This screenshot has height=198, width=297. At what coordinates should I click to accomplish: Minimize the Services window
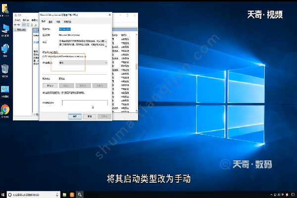pyautogui.click(x=120, y=15)
